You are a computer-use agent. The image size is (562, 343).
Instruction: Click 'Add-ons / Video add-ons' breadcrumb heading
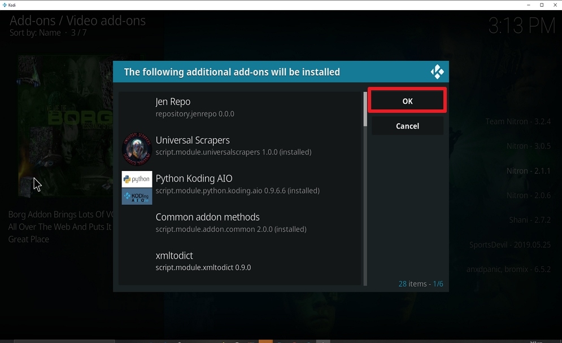point(77,20)
